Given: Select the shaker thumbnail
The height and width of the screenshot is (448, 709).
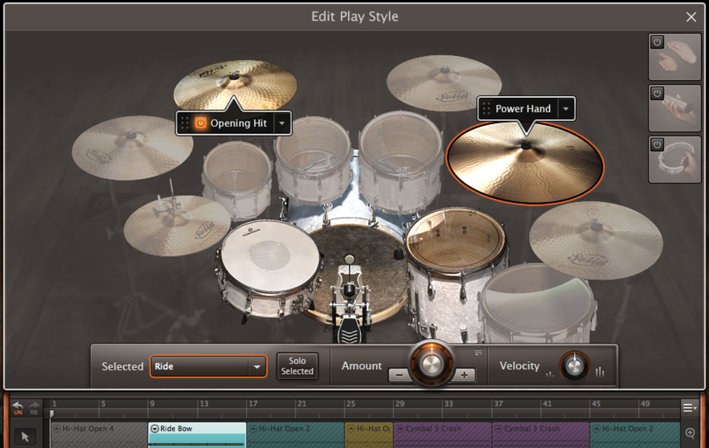Looking at the screenshot, I should (x=675, y=108).
